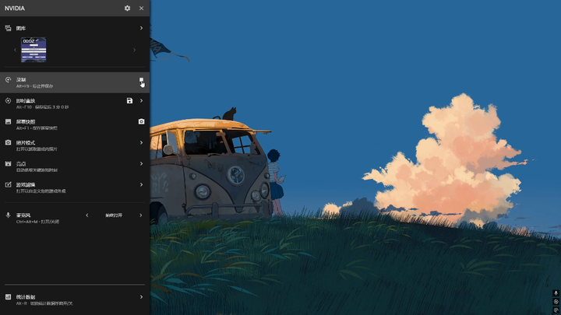The image size is (561, 315).
Task: Switch microphone mode with left arrow
Action: click(87, 215)
